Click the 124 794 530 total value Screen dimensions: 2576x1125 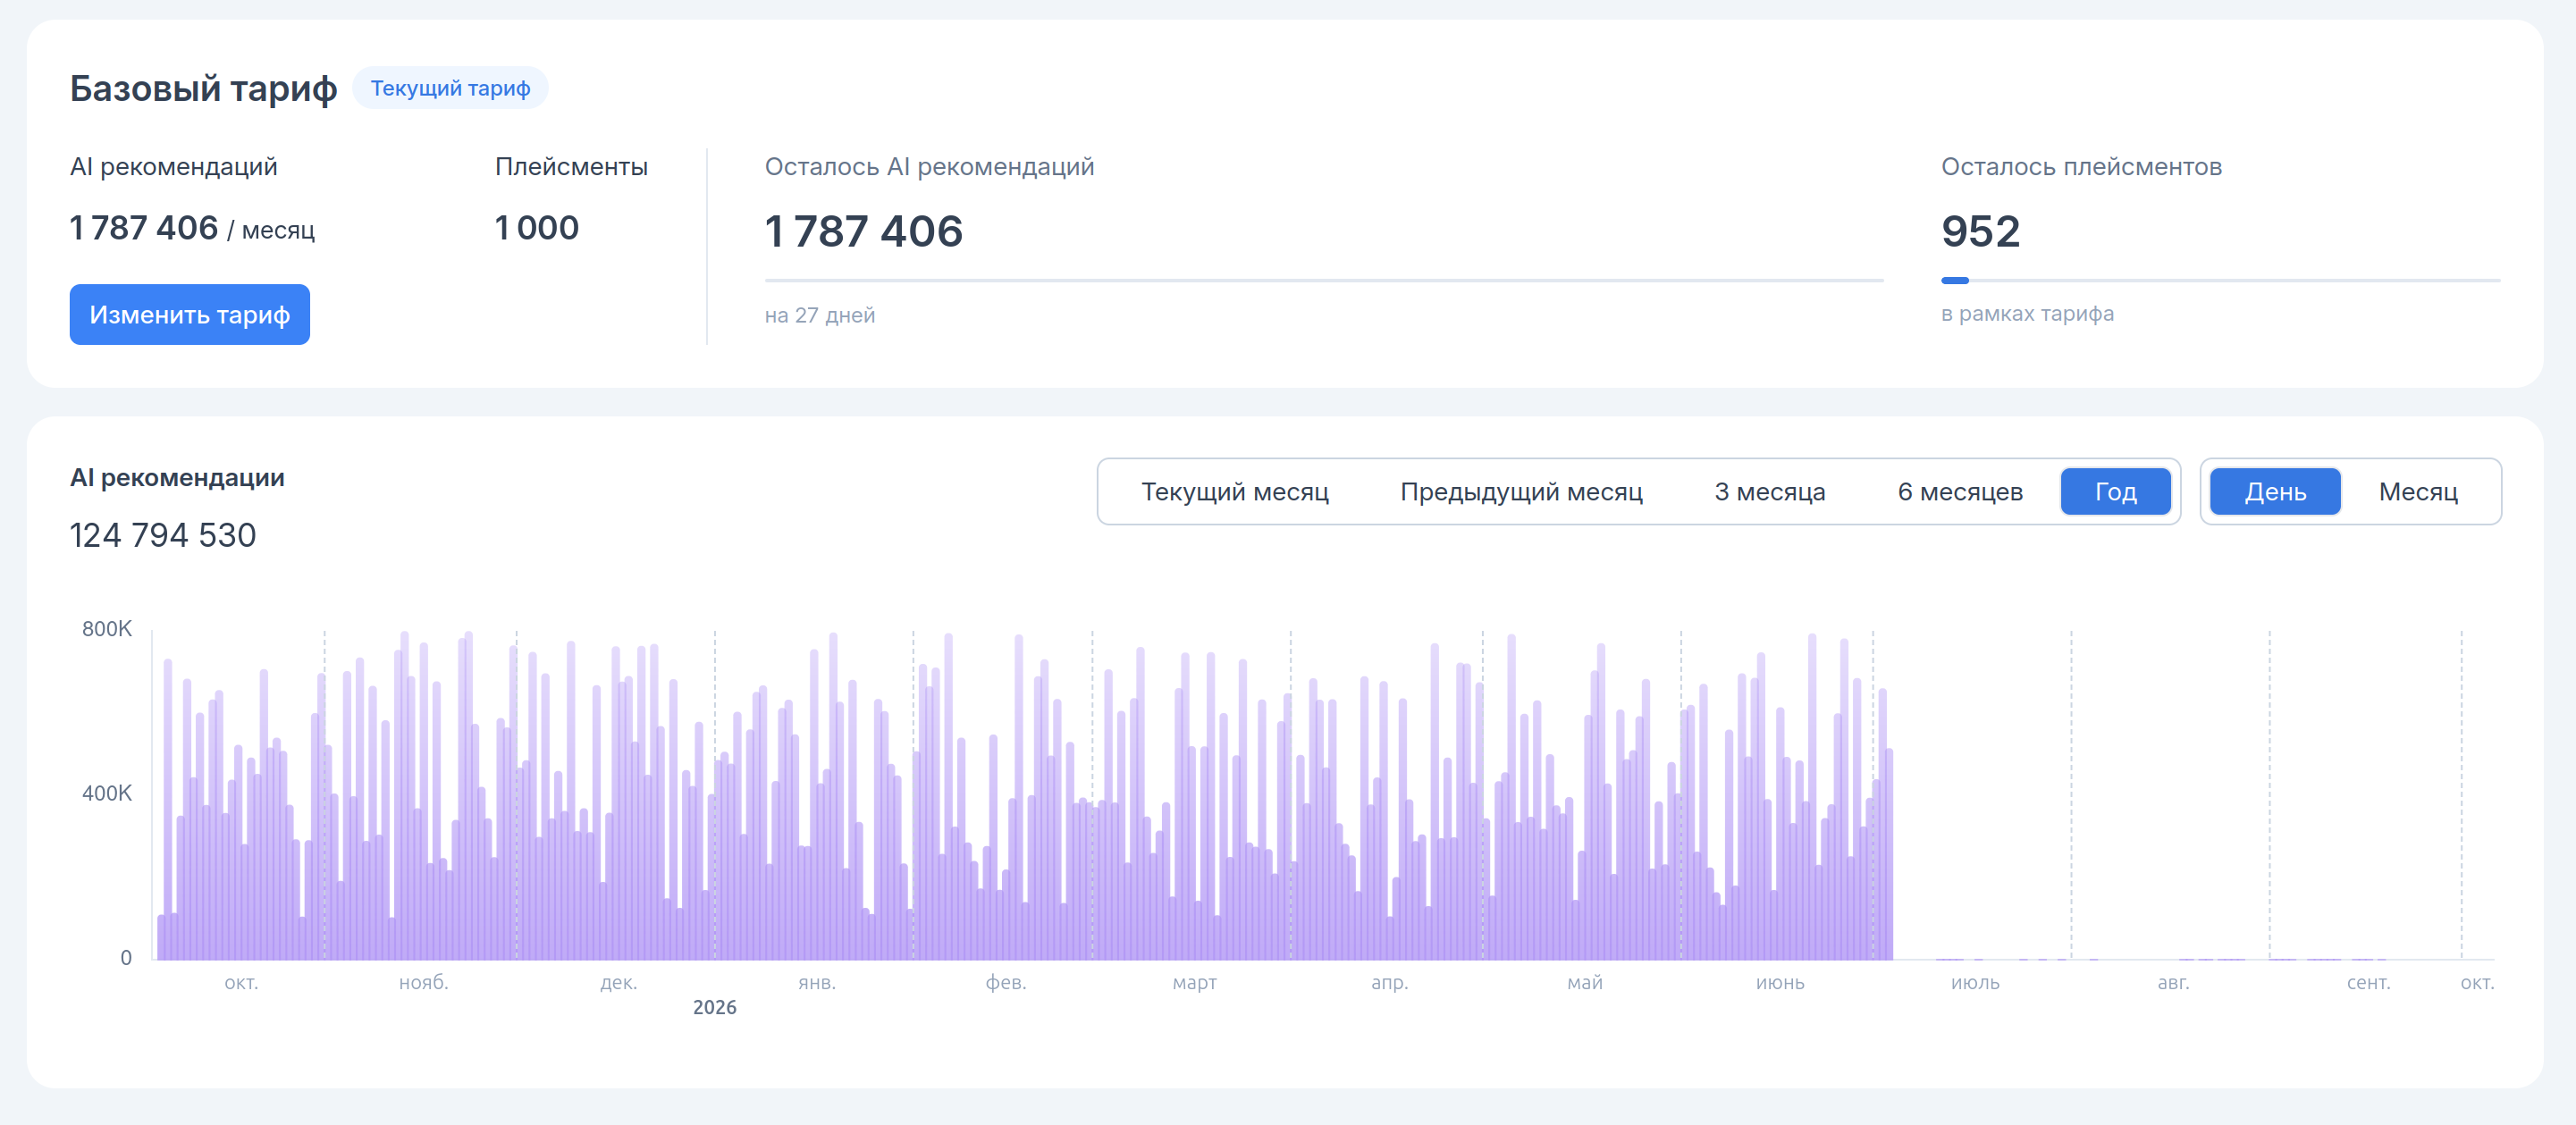tap(163, 535)
